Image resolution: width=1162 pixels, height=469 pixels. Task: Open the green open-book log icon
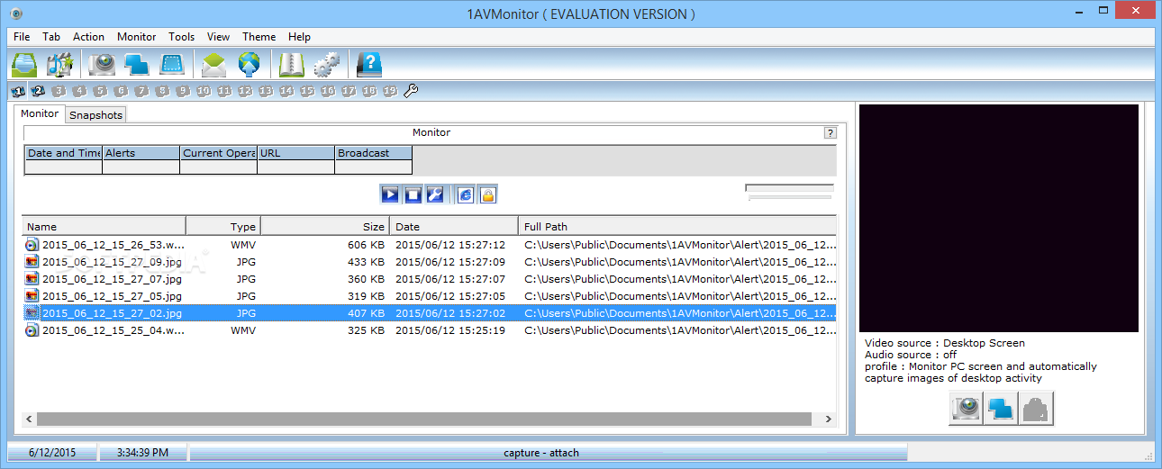tap(291, 65)
